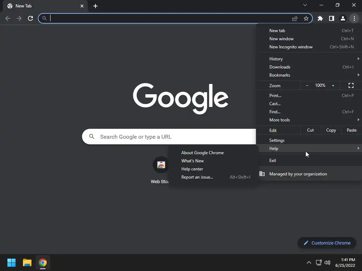Open the clock and date flyout
Viewport: 362px width, 271px height.
pos(345,263)
